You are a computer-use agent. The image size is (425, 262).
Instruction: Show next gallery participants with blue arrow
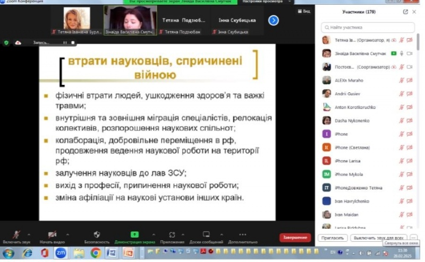point(274,20)
